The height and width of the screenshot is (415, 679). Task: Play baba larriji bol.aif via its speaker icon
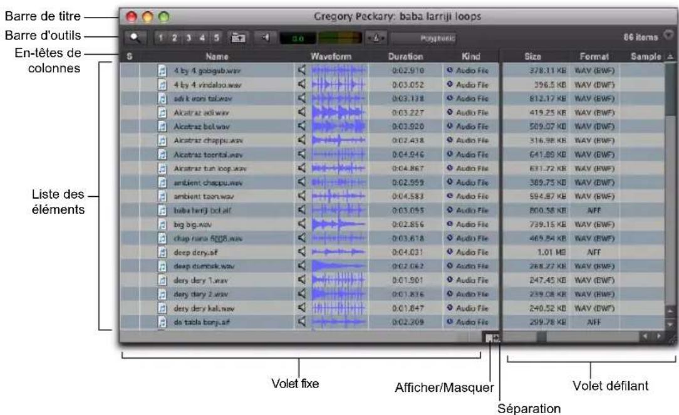[x=302, y=209]
